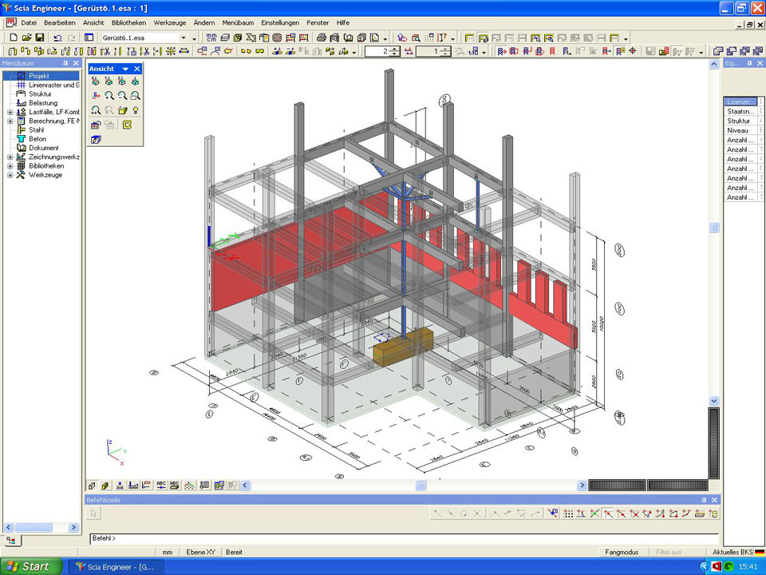Click the Print icon in the toolbar
Viewport: 766px width, 575px height.
tap(322, 38)
